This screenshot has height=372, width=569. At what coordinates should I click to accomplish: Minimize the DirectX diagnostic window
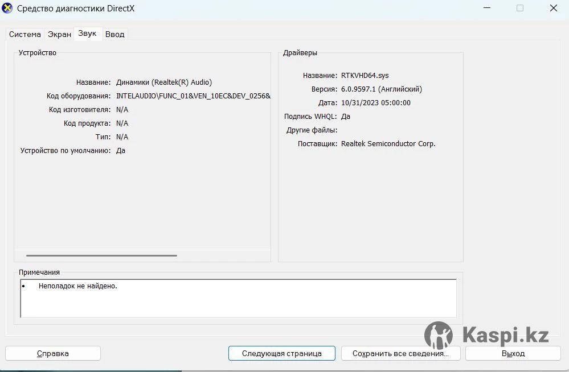487,8
